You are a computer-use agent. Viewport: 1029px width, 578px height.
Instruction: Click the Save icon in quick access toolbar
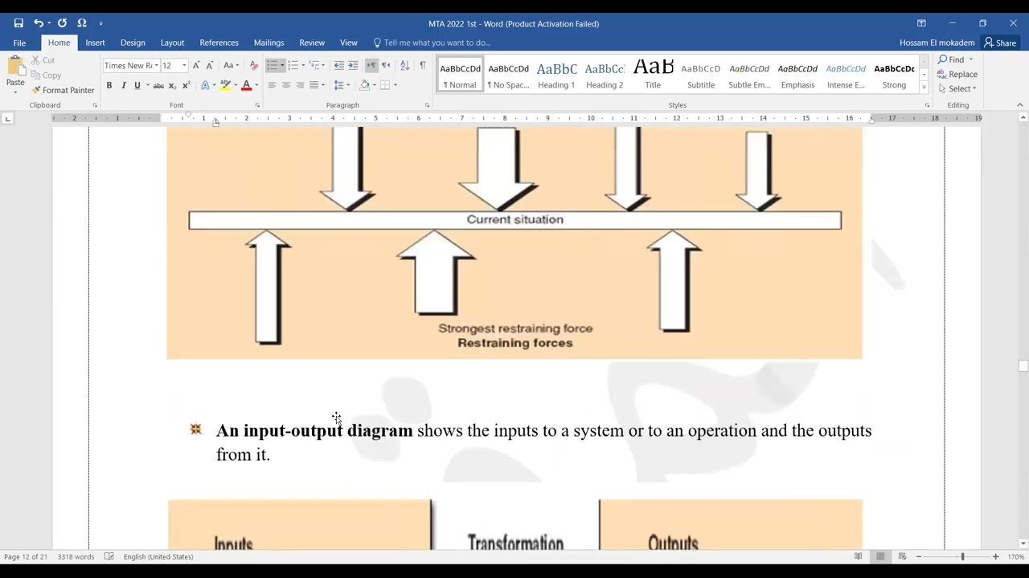[x=18, y=23]
